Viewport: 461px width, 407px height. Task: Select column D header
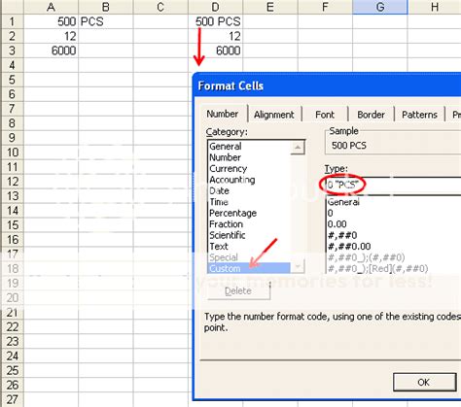coord(215,7)
